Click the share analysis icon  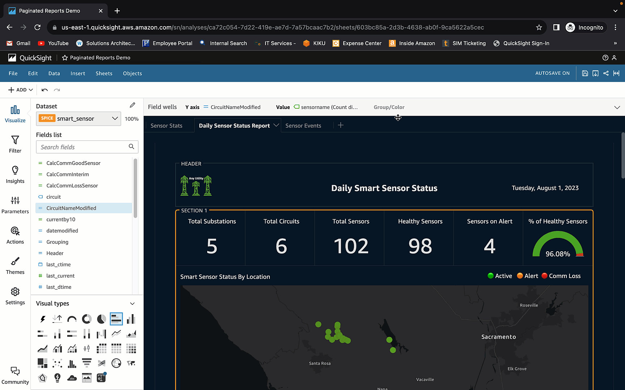[x=606, y=73]
